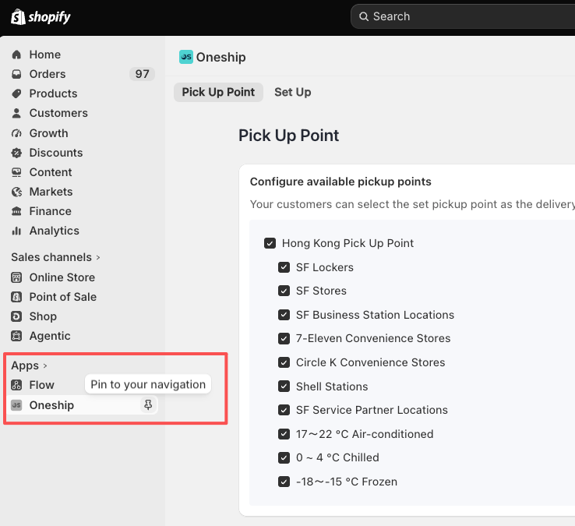Screen dimensions: 575x526
Task: Click the Home house icon
Action: click(16, 55)
